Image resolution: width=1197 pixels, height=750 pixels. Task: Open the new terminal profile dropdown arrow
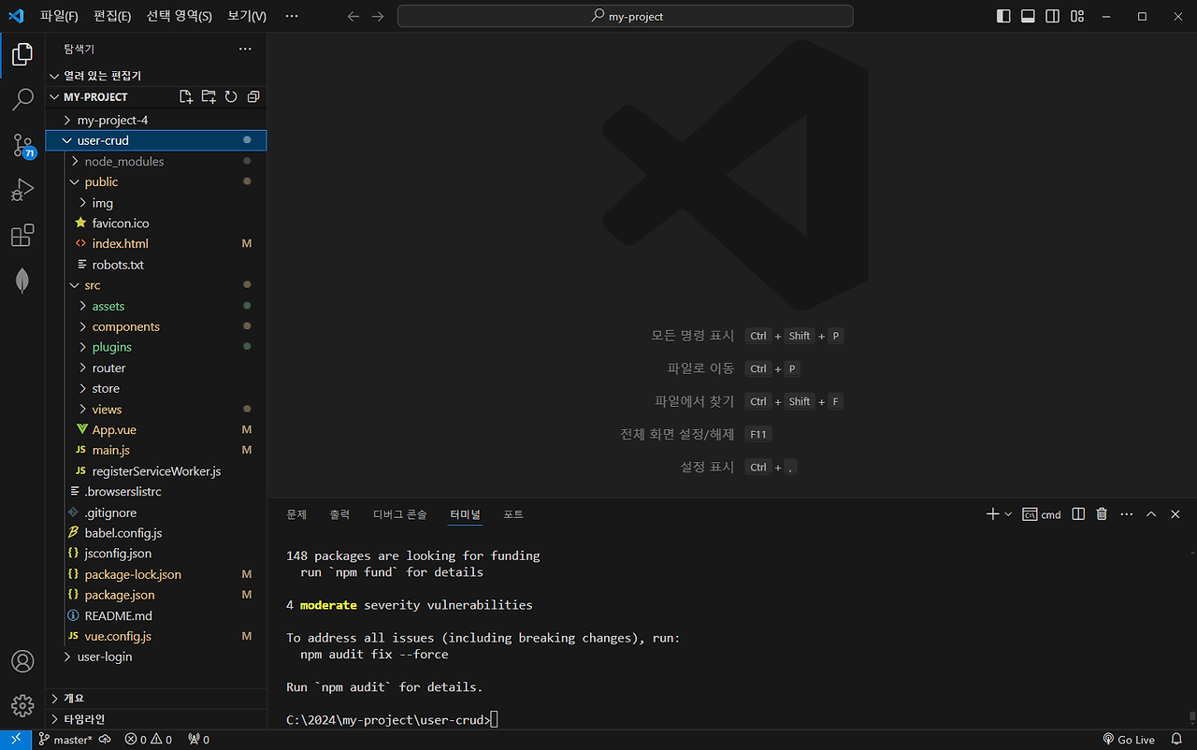[1008, 514]
